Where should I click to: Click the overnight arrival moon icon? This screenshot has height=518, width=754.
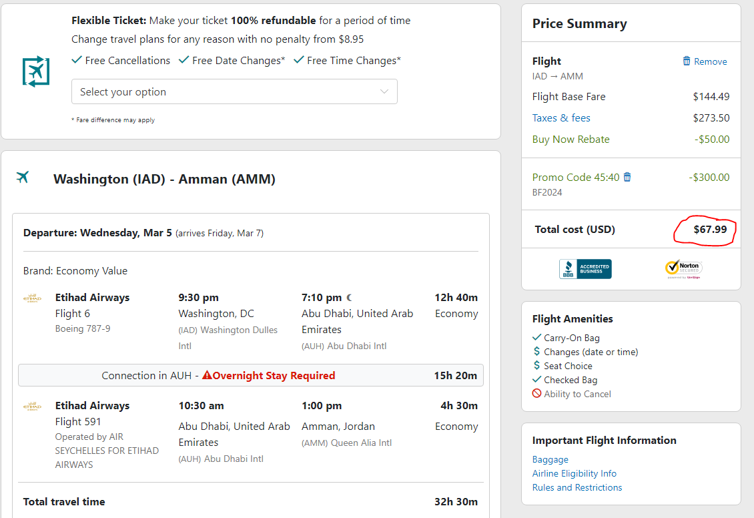tap(349, 298)
